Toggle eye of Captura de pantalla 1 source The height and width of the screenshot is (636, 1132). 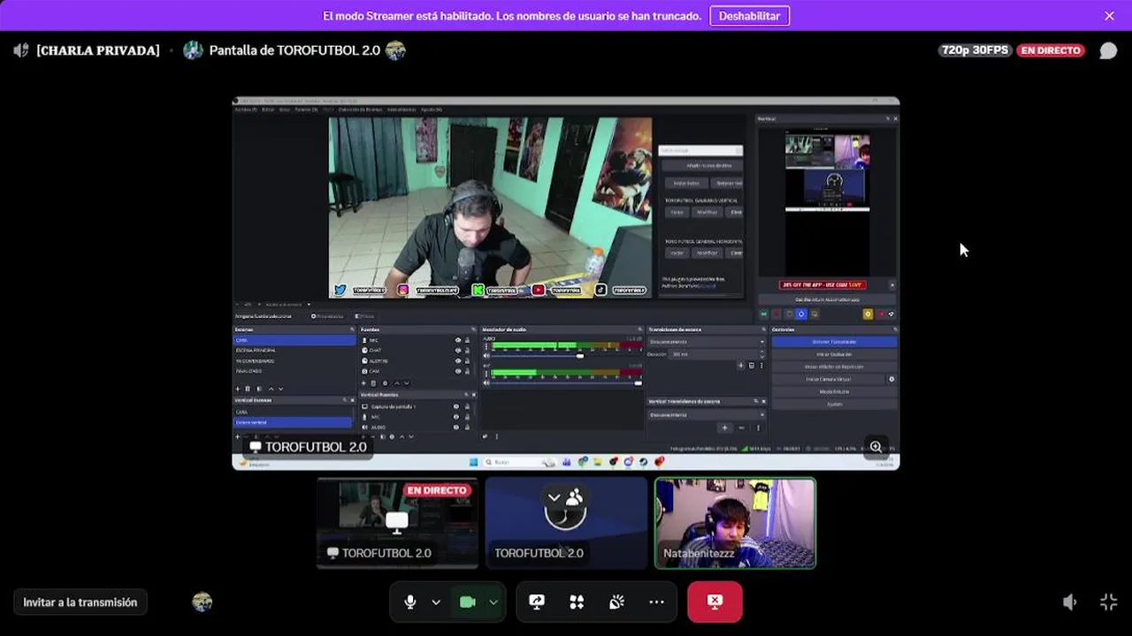pos(456,406)
